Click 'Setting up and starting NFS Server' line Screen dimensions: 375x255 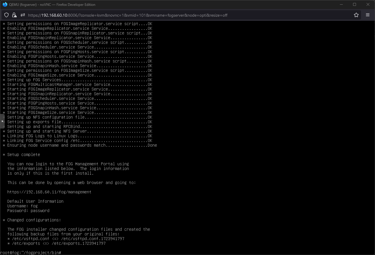pos(78,131)
